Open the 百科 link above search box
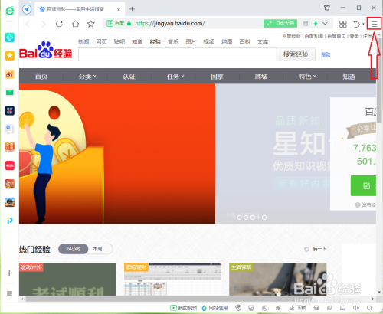 (x=244, y=41)
